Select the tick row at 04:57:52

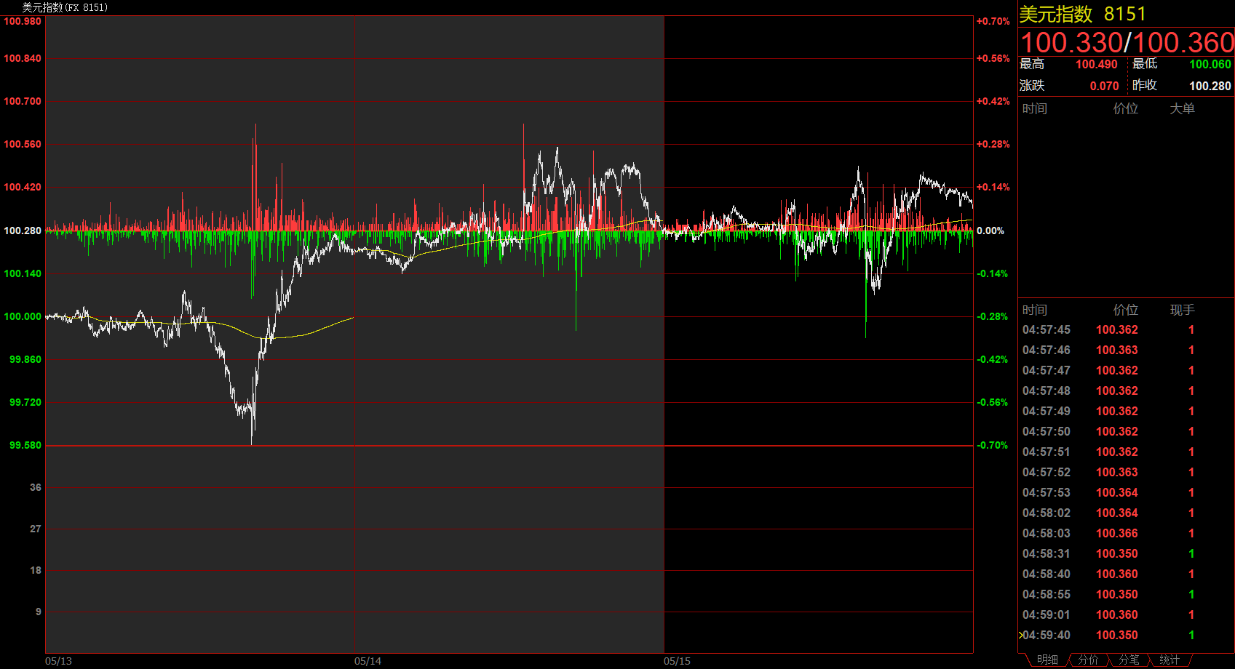[x=1126, y=472]
